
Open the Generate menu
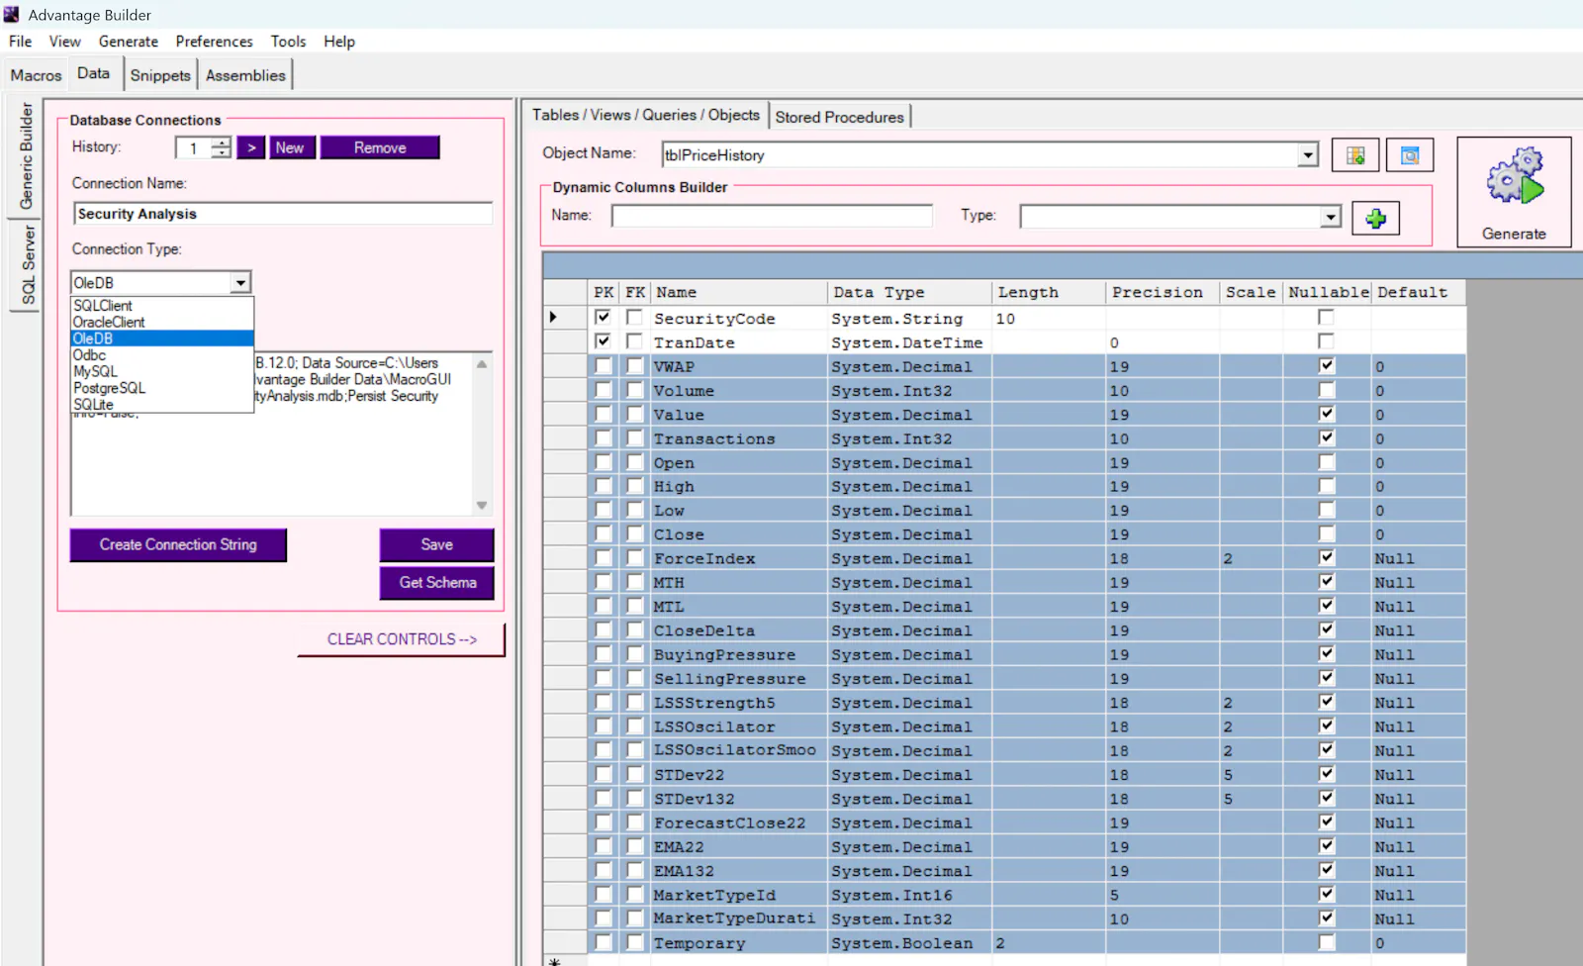point(129,42)
